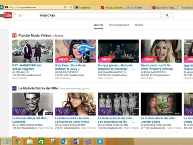Select the Música tab
193x145 pixels.
tap(139, 25)
